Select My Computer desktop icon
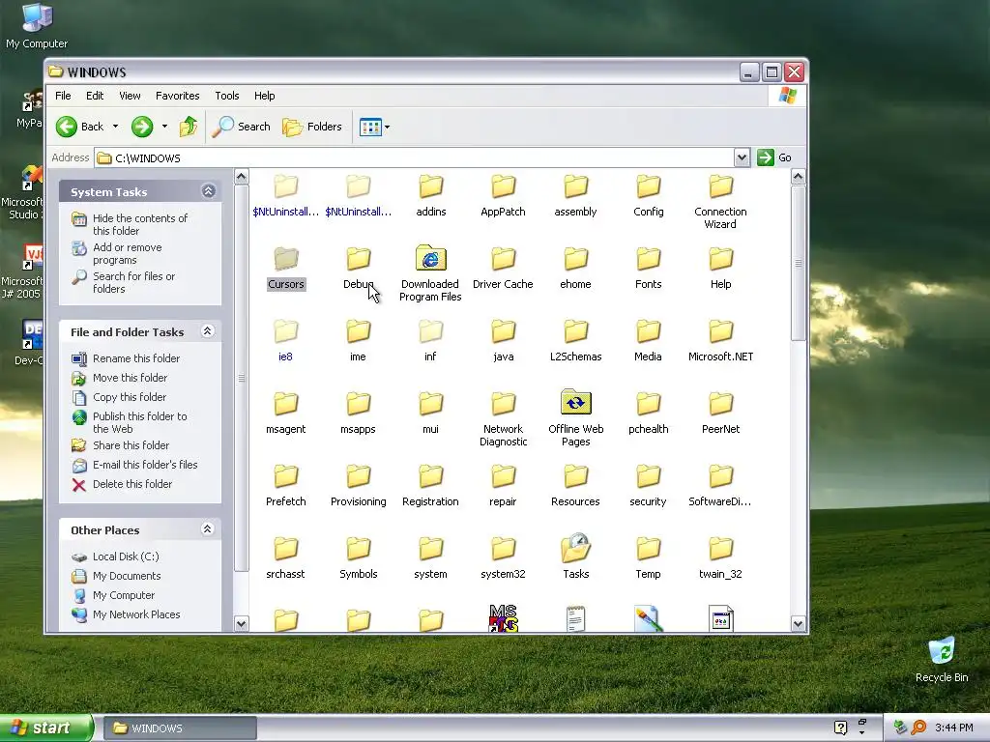Image resolution: width=990 pixels, height=742 pixels. pos(37,26)
